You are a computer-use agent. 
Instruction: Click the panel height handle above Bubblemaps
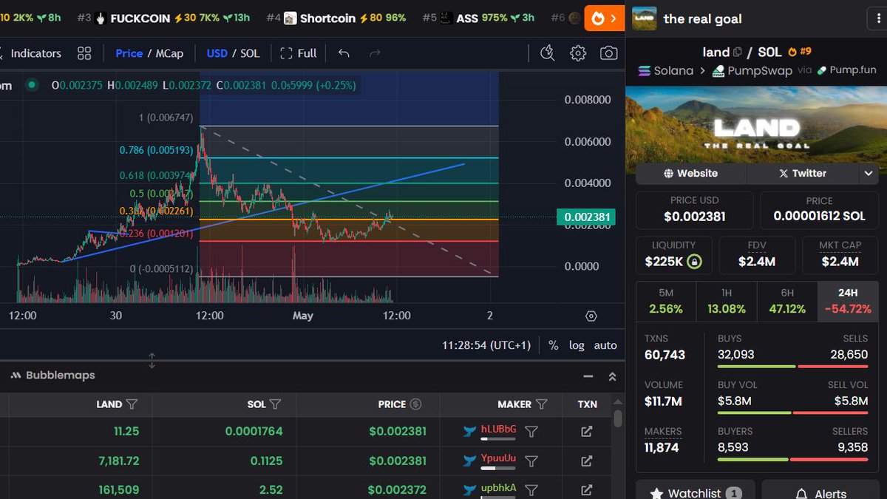pyautogui.click(x=152, y=361)
